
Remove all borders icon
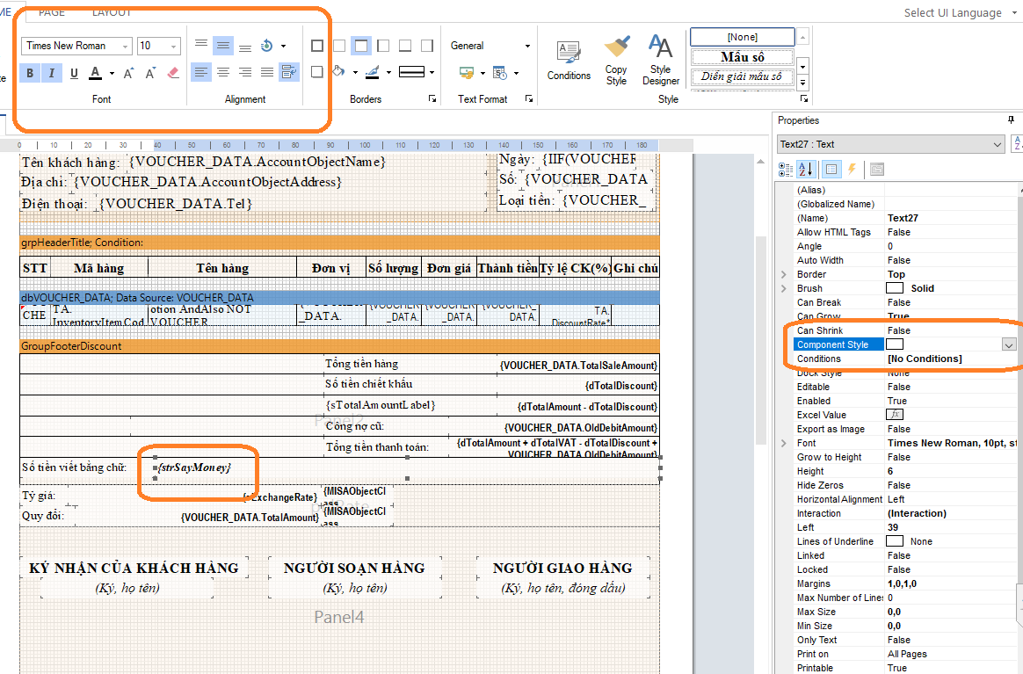click(339, 46)
